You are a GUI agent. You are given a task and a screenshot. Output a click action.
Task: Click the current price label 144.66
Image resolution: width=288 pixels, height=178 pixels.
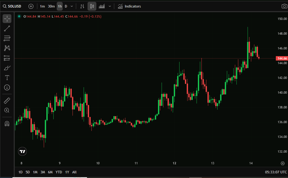pos(282,58)
